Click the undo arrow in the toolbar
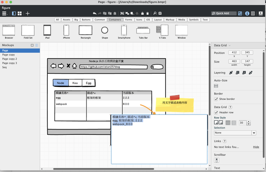 click(94, 14)
